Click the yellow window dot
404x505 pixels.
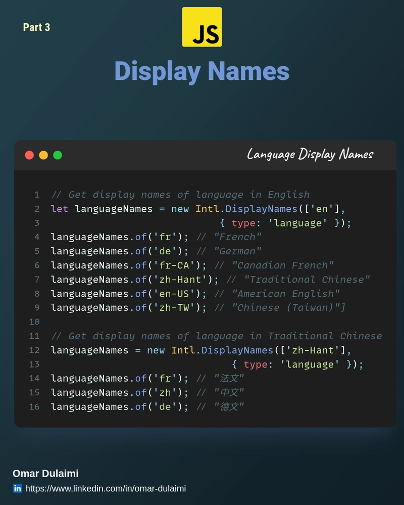coord(43,155)
